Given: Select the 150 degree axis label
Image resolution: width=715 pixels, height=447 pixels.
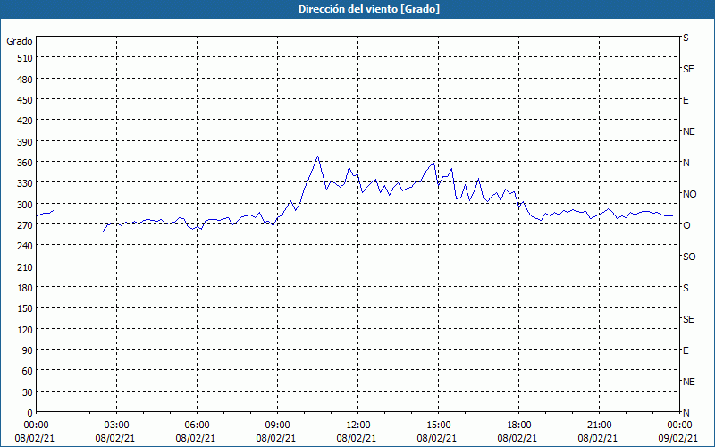Looking at the screenshot, I should 25,308.
